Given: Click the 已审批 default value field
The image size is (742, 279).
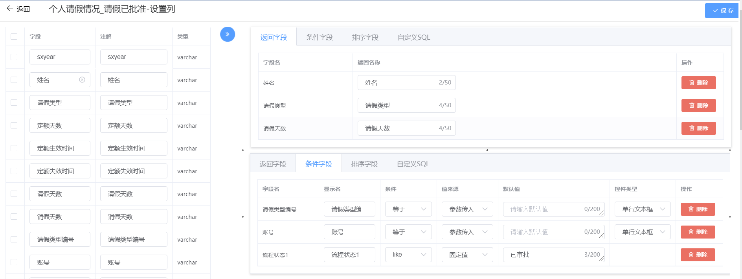Looking at the screenshot, I should [x=546, y=255].
